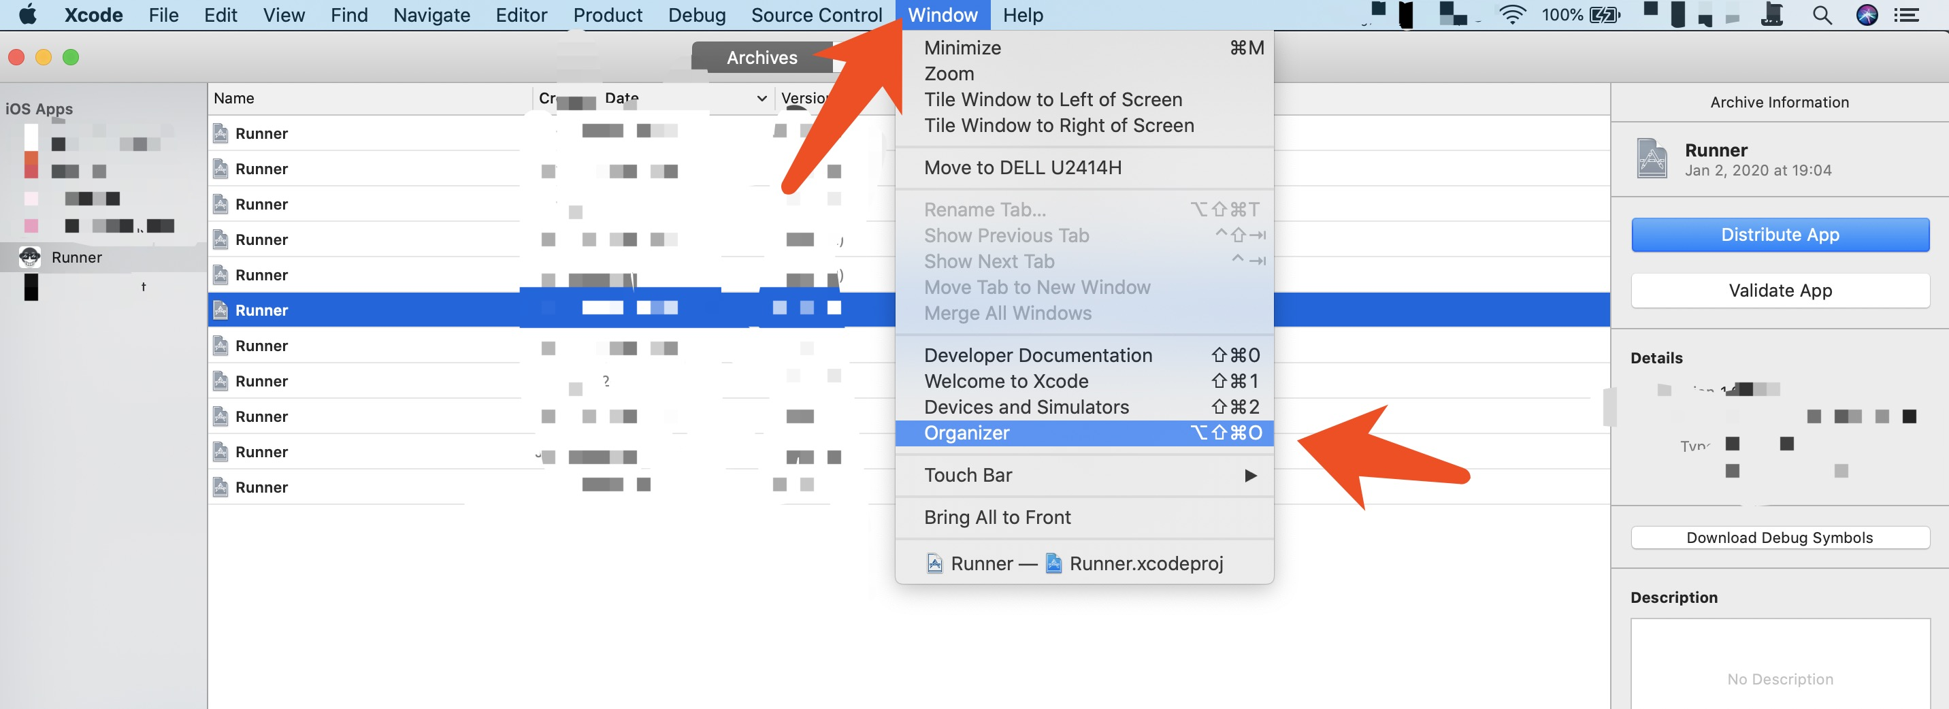Click archive icon of the first Runner row
The image size is (1949, 709).
220,133
